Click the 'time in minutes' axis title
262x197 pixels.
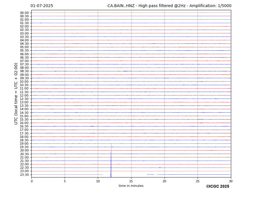[131, 186]
